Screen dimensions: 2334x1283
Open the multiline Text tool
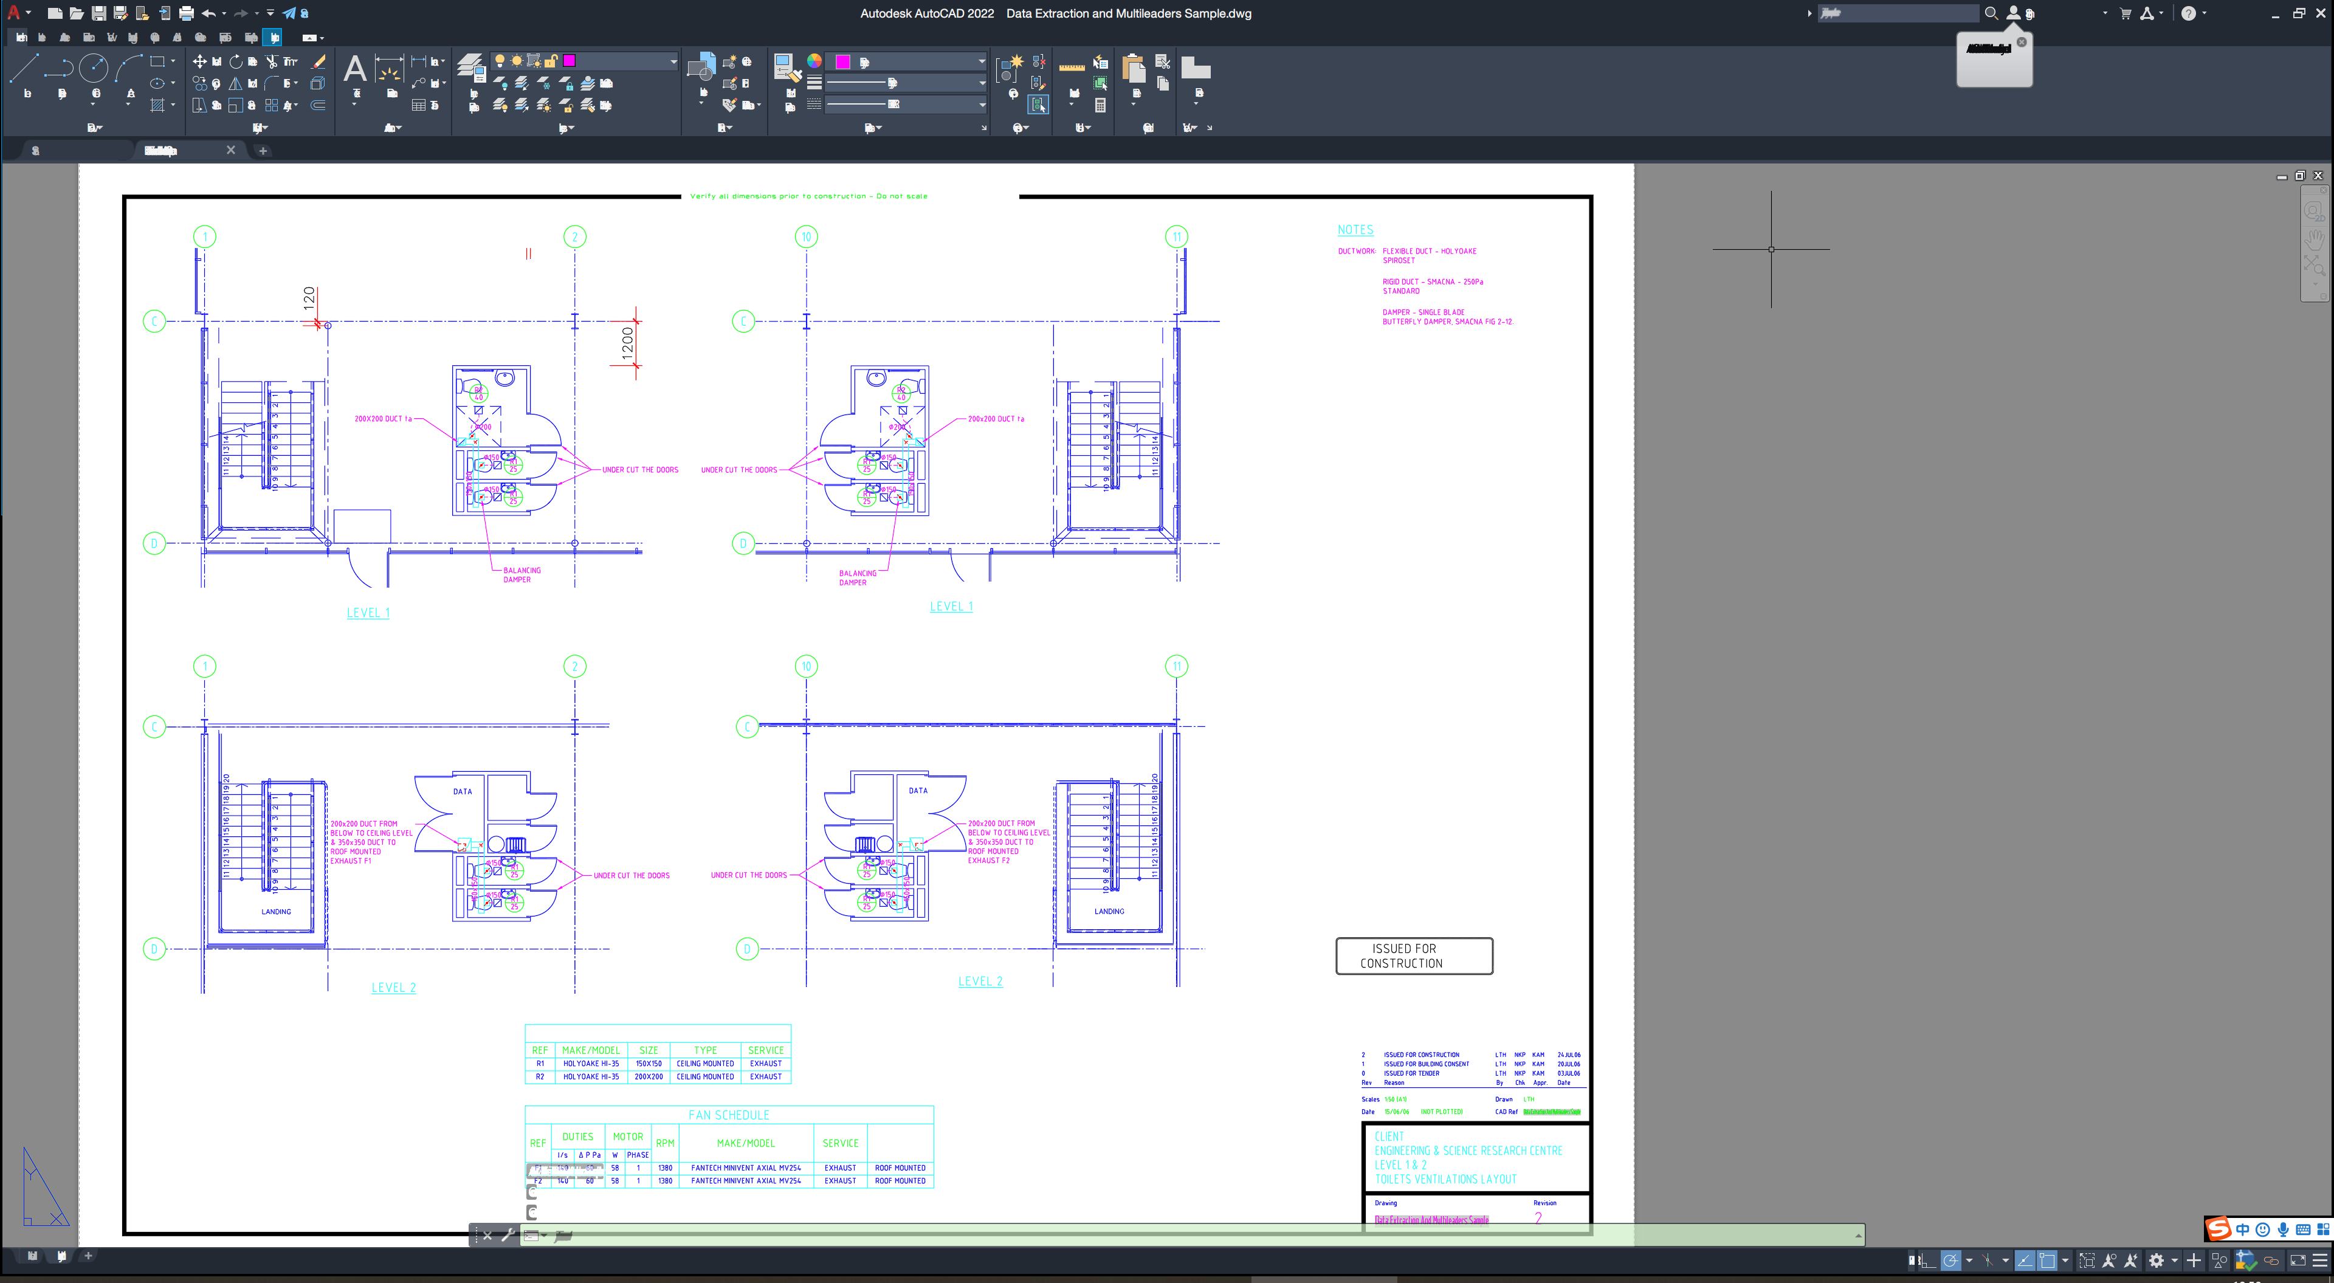pyautogui.click(x=355, y=69)
